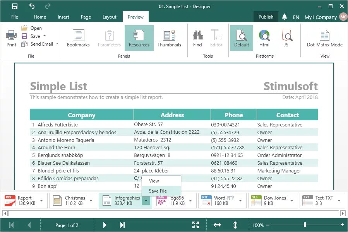Switch to the JS platform view
Viewport: 348px width, 232px height.
(x=286, y=38)
